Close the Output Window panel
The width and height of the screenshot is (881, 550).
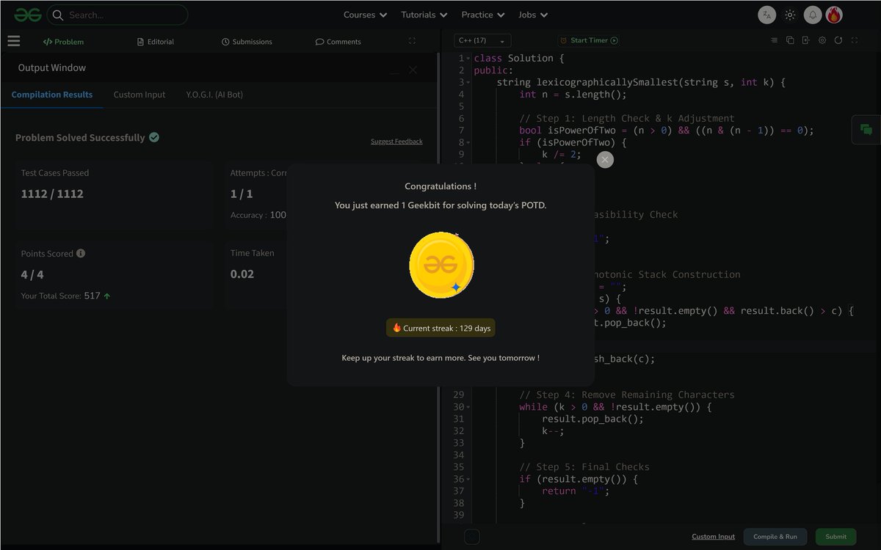[413, 70]
